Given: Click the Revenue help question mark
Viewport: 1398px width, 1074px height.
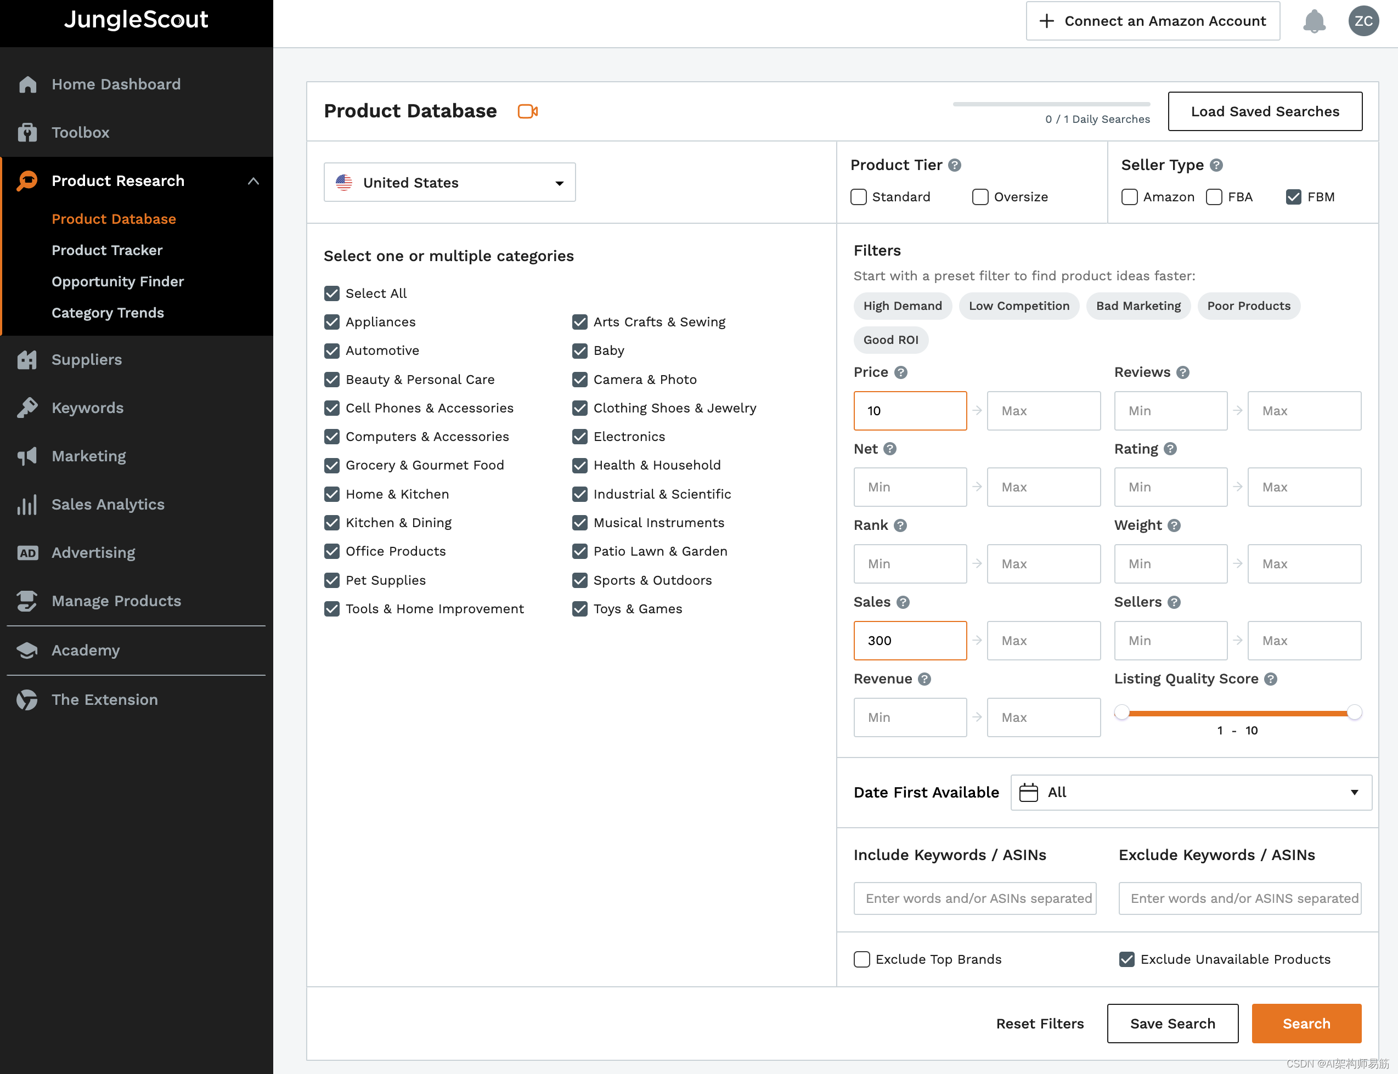Looking at the screenshot, I should (x=924, y=679).
